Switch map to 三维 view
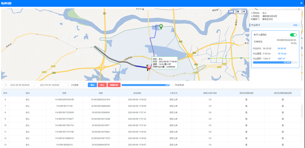 click(243, 12)
